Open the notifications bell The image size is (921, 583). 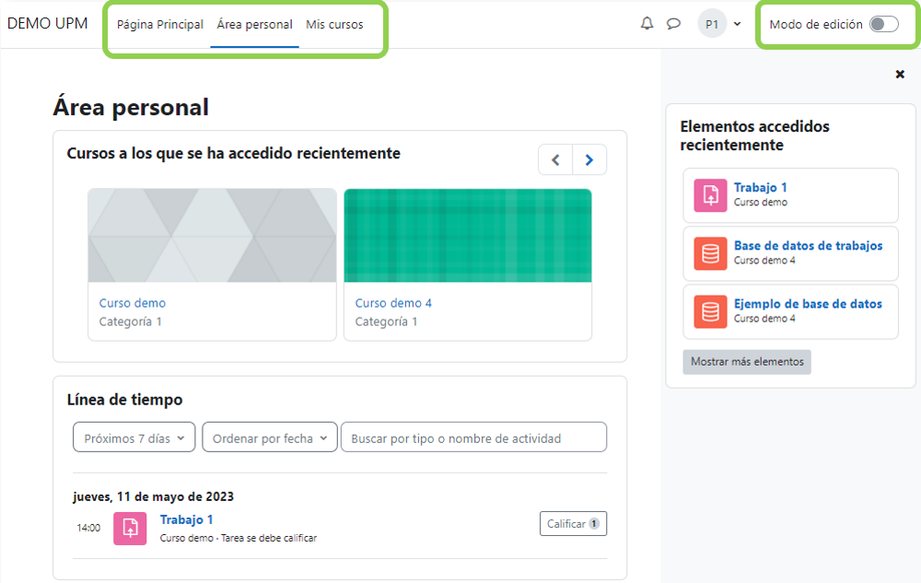pyautogui.click(x=647, y=24)
